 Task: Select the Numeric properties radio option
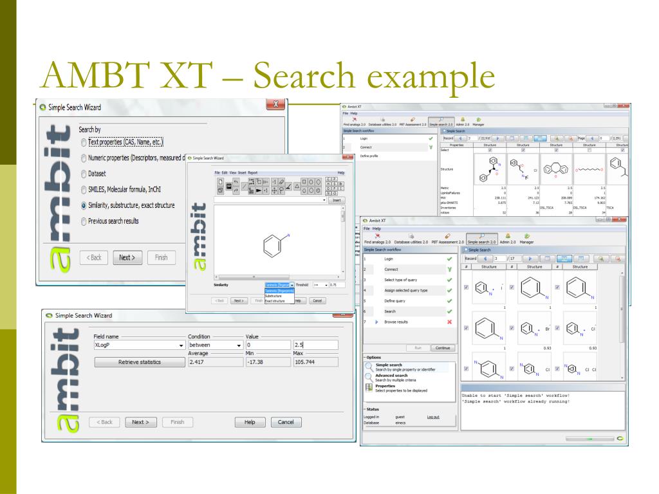[x=84, y=158]
